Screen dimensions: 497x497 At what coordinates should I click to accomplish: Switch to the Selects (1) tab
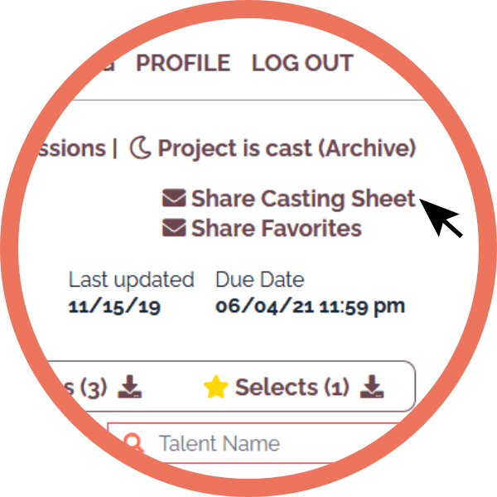292,387
